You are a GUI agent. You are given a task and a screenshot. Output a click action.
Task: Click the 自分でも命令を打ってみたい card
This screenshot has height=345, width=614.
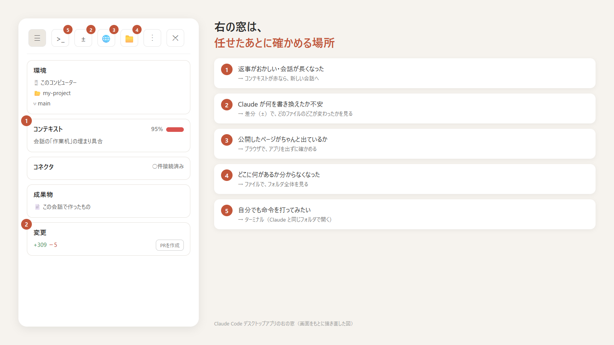click(x=405, y=214)
